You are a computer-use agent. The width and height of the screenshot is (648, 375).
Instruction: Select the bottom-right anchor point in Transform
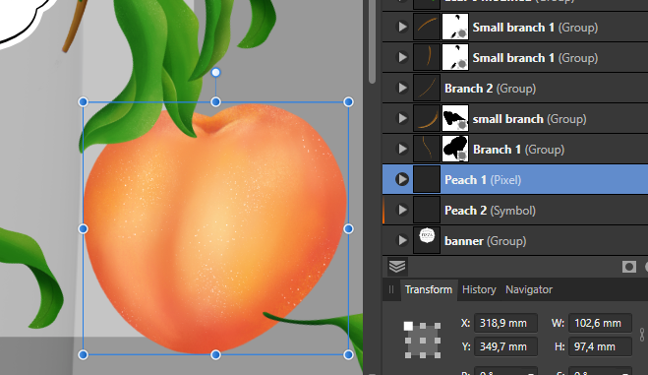click(438, 355)
